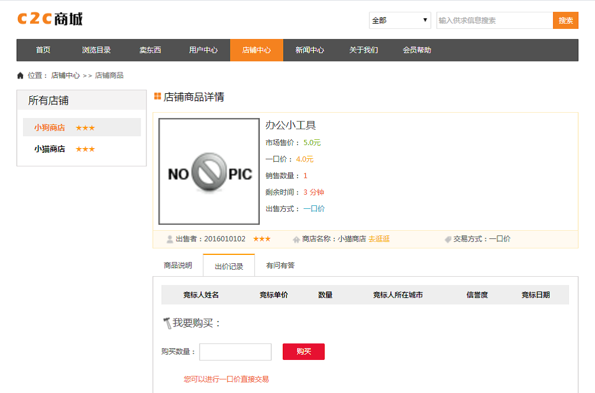Open 新闻中心 from the navigation bar
595x393 pixels.
[x=309, y=50]
